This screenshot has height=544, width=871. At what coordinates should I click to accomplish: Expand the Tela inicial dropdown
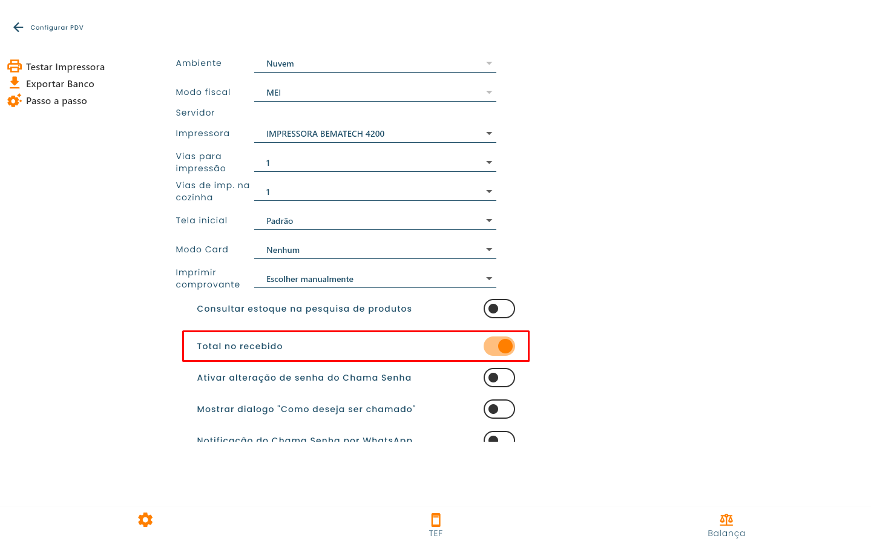(375, 221)
